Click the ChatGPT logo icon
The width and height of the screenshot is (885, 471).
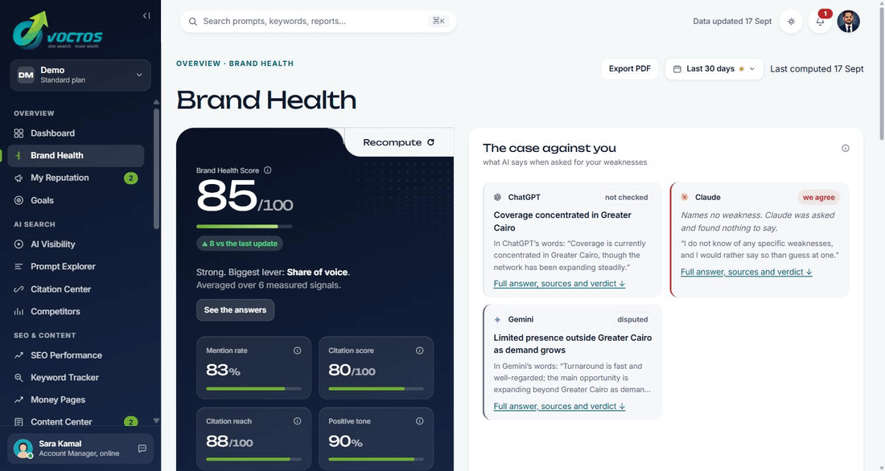pyautogui.click(x=497, y=198)
